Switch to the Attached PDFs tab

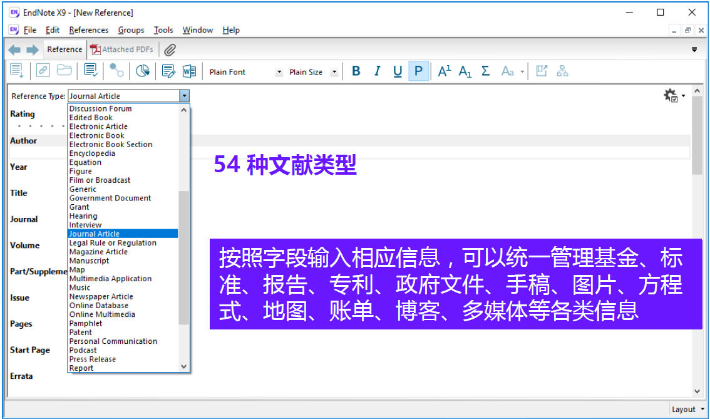pos(122,49)
